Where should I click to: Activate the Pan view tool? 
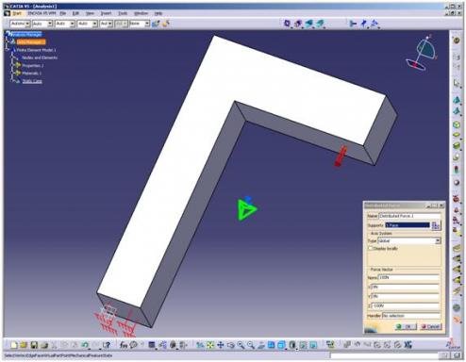point(221,345)
